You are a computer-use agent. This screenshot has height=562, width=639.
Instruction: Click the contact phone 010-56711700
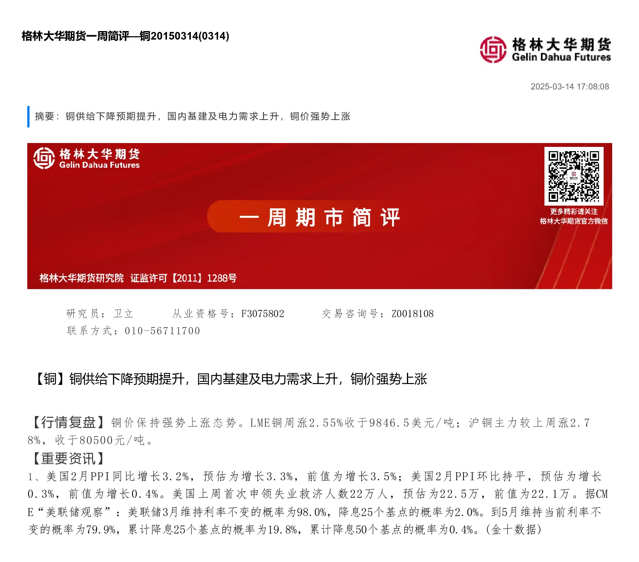pos(162,331)
